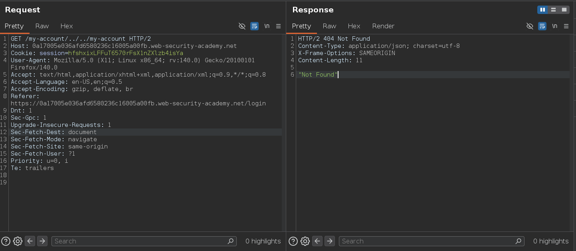Click the X-Frame-Options: SAMEORIGIN header
Viewport: 576px width, 251px height.
346,53
